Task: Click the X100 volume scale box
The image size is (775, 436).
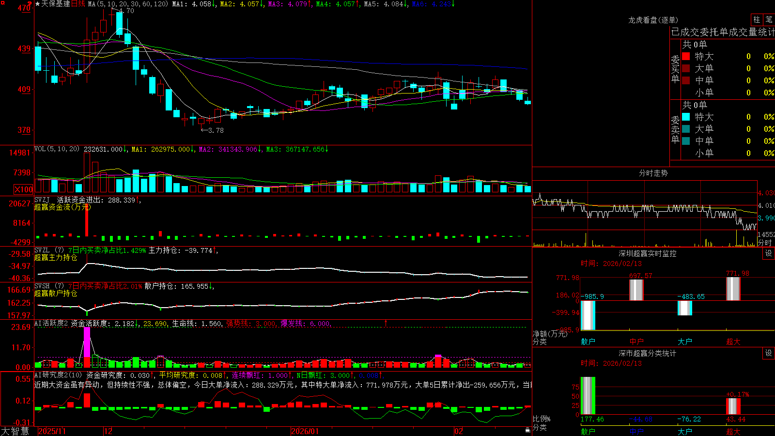Action: tap(23, 189)
